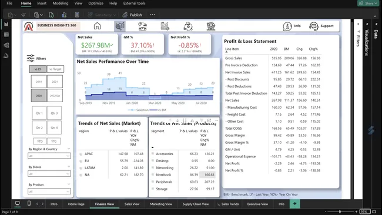Open the Get data toolbar dropdown
The image size is (382, 215).
click(38, 15)
